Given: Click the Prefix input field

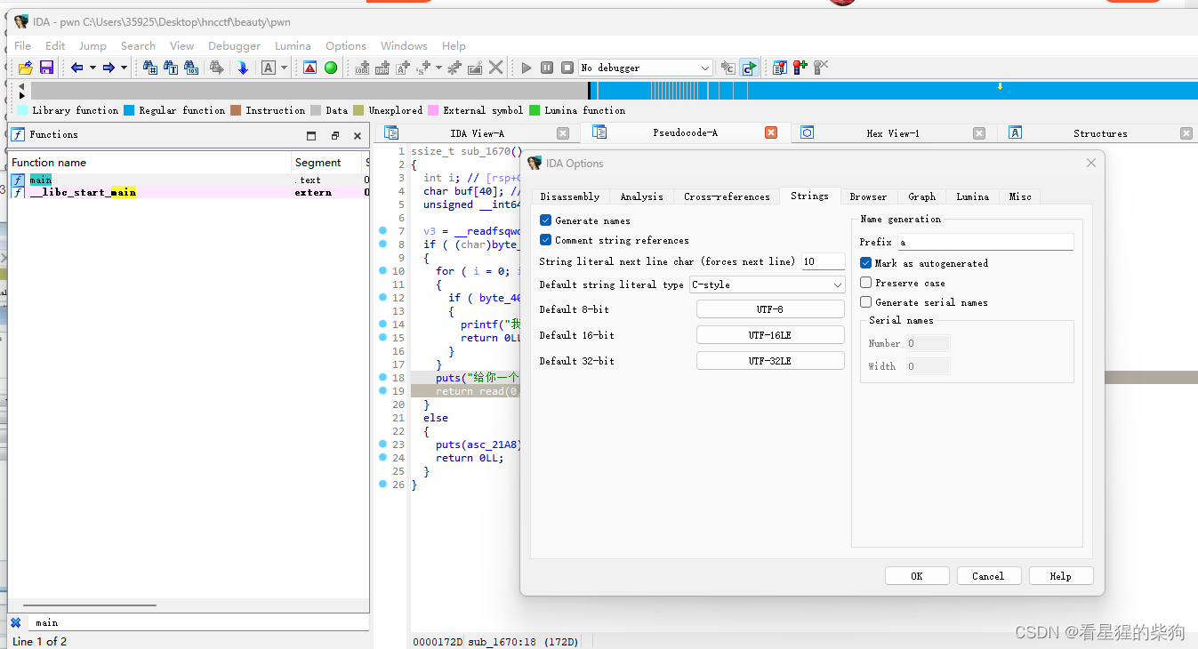Looking at the screenshot, I should click(985, 242).
